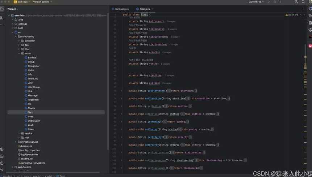Expand the .idea folder
Image resolution: width=312 pixels, height=177 pixels.
(x=12, y=20)
